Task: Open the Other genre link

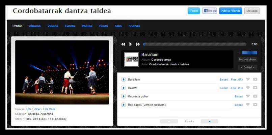Action: click(37, 109)
